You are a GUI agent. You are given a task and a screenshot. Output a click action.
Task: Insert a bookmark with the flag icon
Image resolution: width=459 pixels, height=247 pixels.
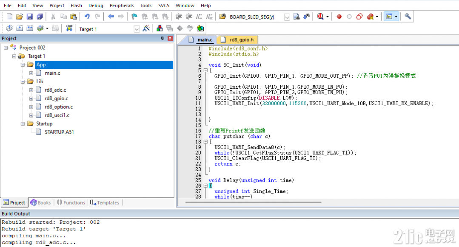pos(134,17)
